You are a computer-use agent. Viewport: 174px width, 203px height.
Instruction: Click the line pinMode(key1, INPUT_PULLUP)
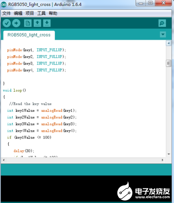pos(36,50)
